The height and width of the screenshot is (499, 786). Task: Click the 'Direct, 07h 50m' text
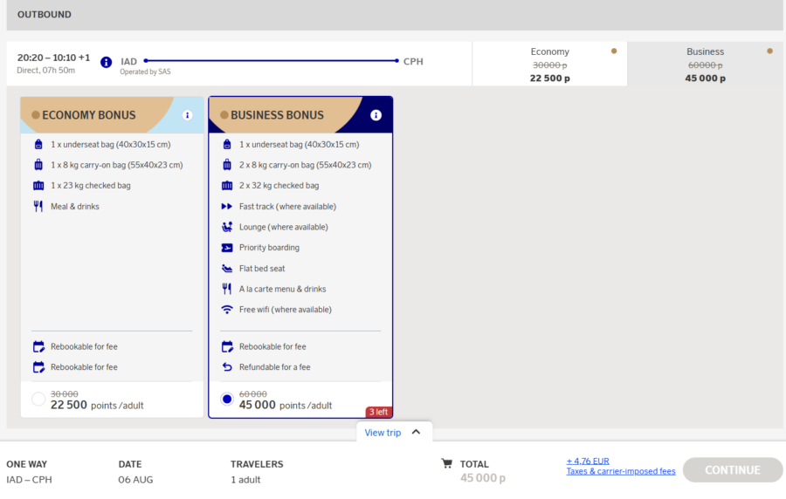(46, 70)
